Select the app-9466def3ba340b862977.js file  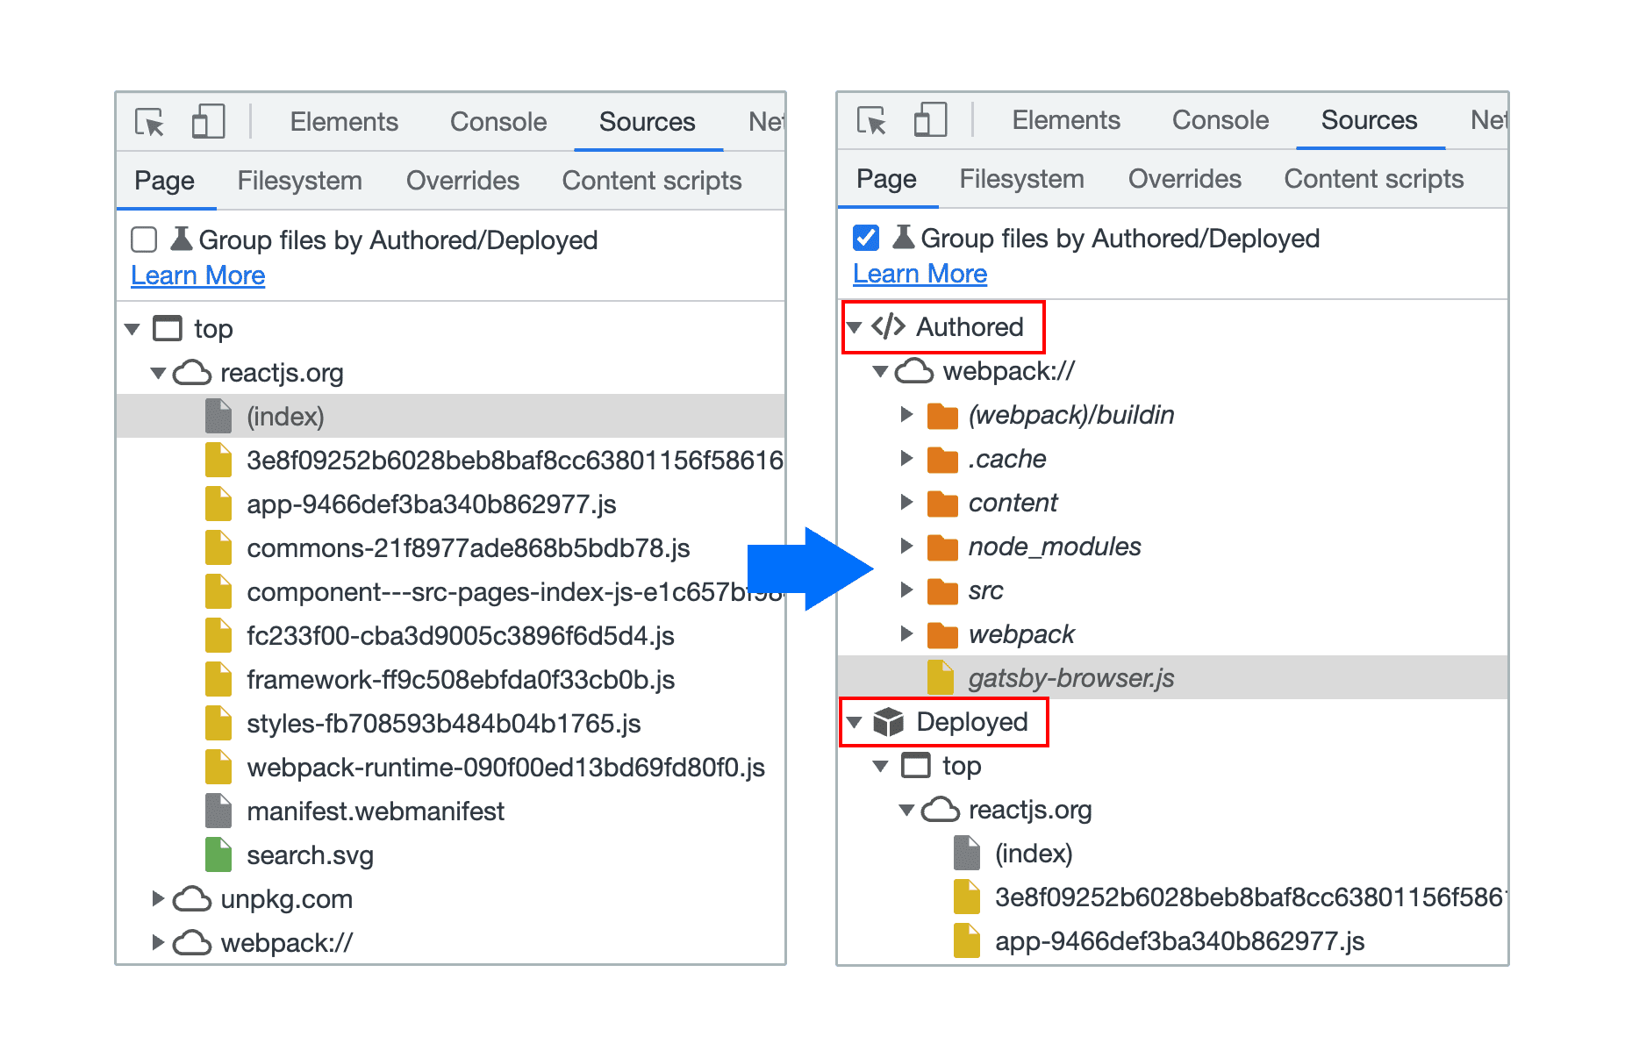[432, 504]
